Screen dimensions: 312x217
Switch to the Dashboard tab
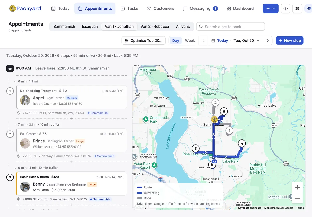[x=240, y=9]
